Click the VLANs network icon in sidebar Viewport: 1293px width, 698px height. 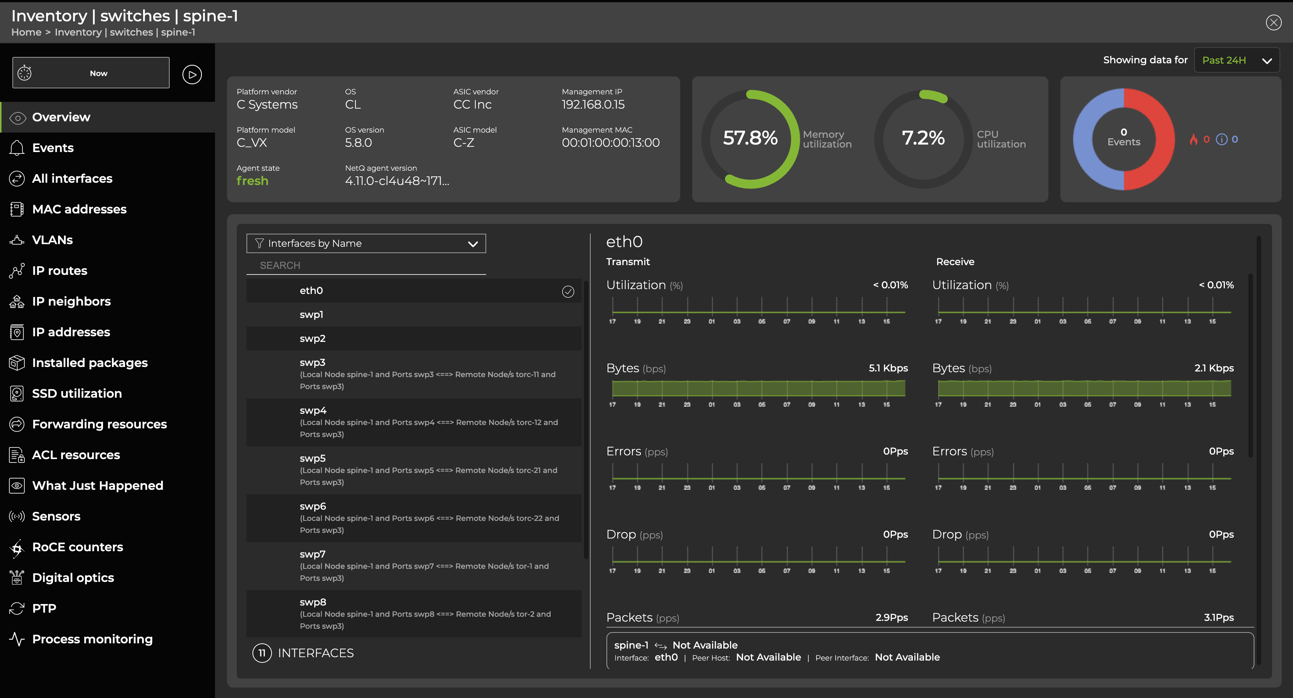coord(16,240)
